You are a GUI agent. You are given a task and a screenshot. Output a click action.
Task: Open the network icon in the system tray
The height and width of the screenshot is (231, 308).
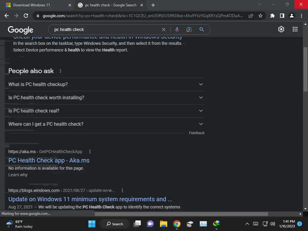point(265,224)
